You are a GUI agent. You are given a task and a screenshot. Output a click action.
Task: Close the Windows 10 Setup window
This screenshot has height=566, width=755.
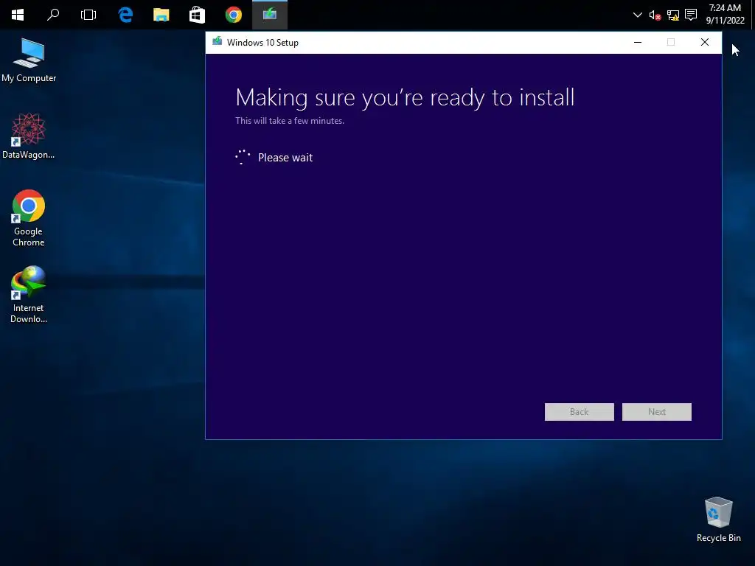704,42
